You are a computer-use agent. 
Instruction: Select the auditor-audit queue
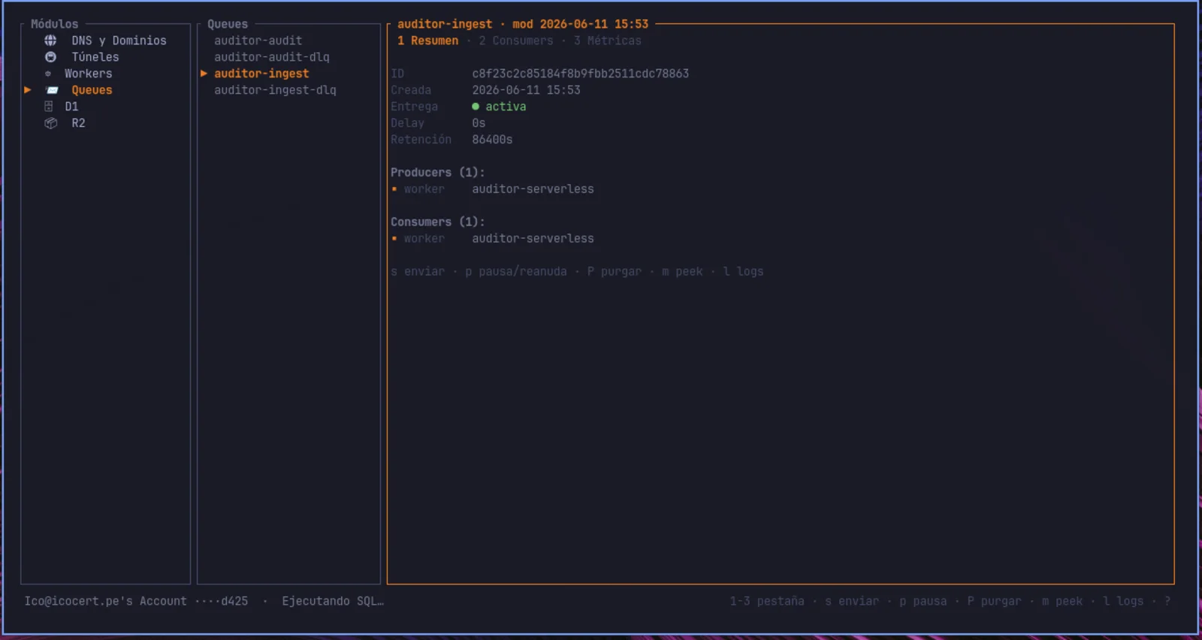(258, 41)
